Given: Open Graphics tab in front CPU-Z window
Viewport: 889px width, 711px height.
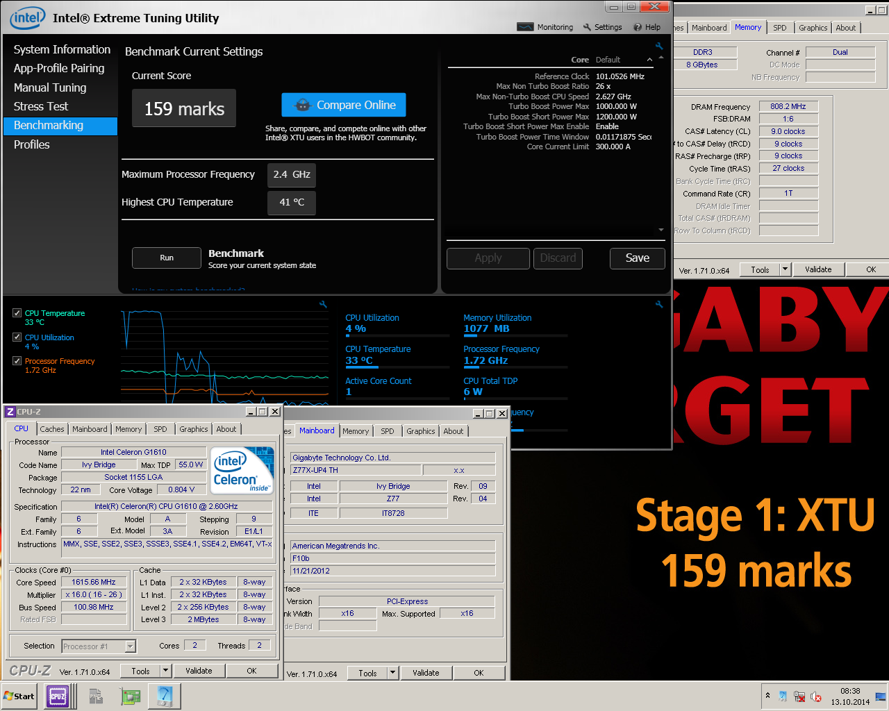Looking at the screenshot, I should (x=194, y=429).
